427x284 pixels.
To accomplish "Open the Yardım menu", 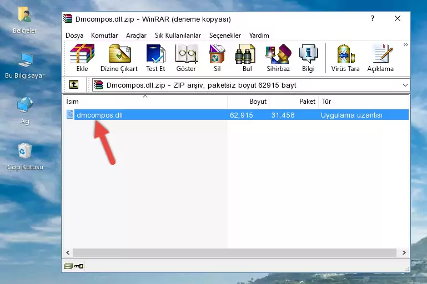I will click(259, 35).
